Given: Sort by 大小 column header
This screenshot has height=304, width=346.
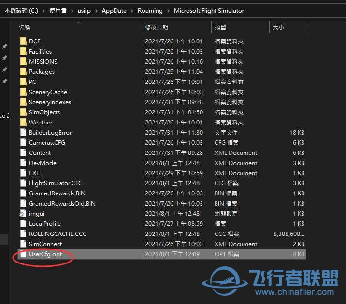Looking at the screenshot, I should (x=278, y=27).
